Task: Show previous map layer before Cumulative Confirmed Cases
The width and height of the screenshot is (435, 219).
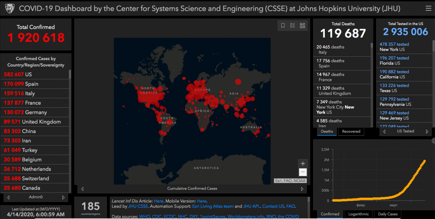Action: 82,189
